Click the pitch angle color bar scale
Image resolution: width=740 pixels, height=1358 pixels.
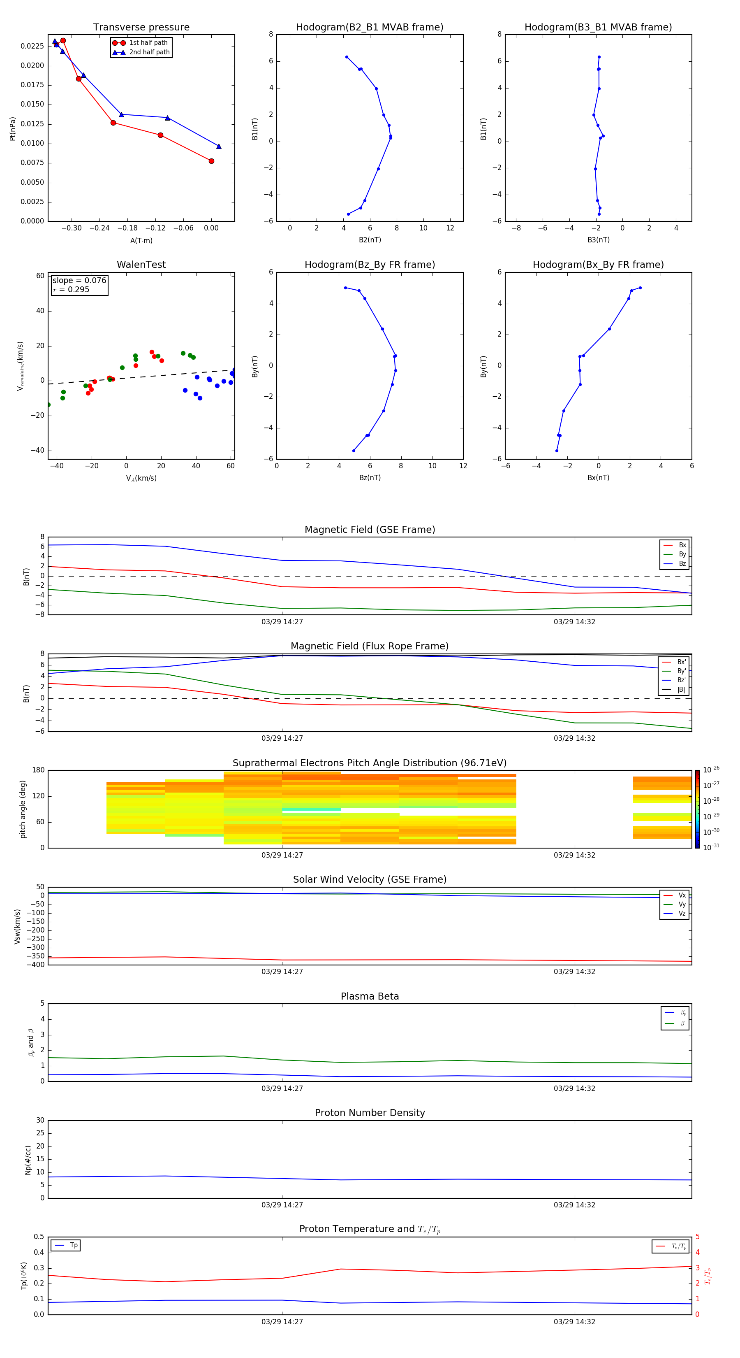click(697, 809)
